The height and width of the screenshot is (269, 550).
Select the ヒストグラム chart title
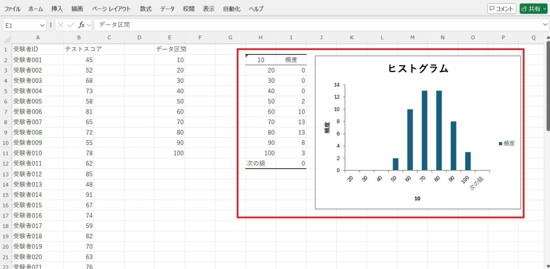[417, 68]
